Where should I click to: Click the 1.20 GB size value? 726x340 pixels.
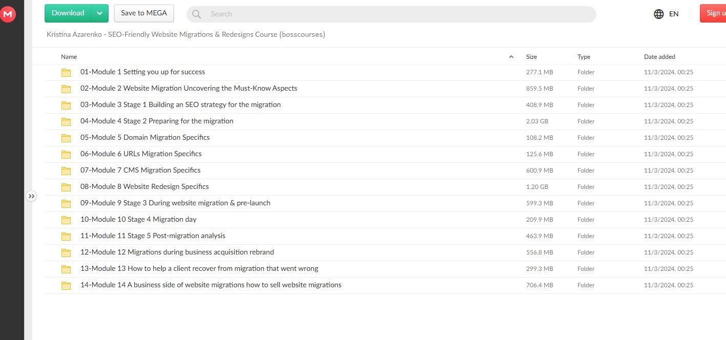pyautogui.click(x=537, y=187)
